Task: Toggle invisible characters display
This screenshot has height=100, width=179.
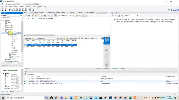Action: (x=83, y=16)
